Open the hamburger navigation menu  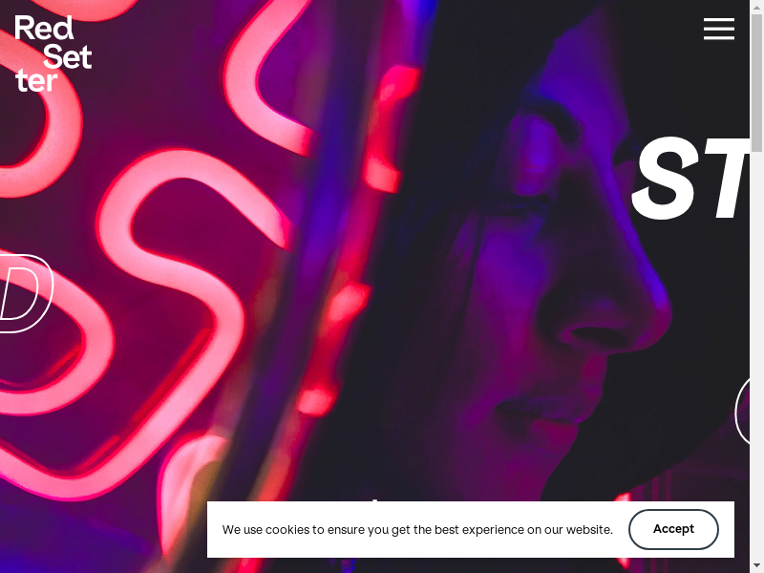719,30
